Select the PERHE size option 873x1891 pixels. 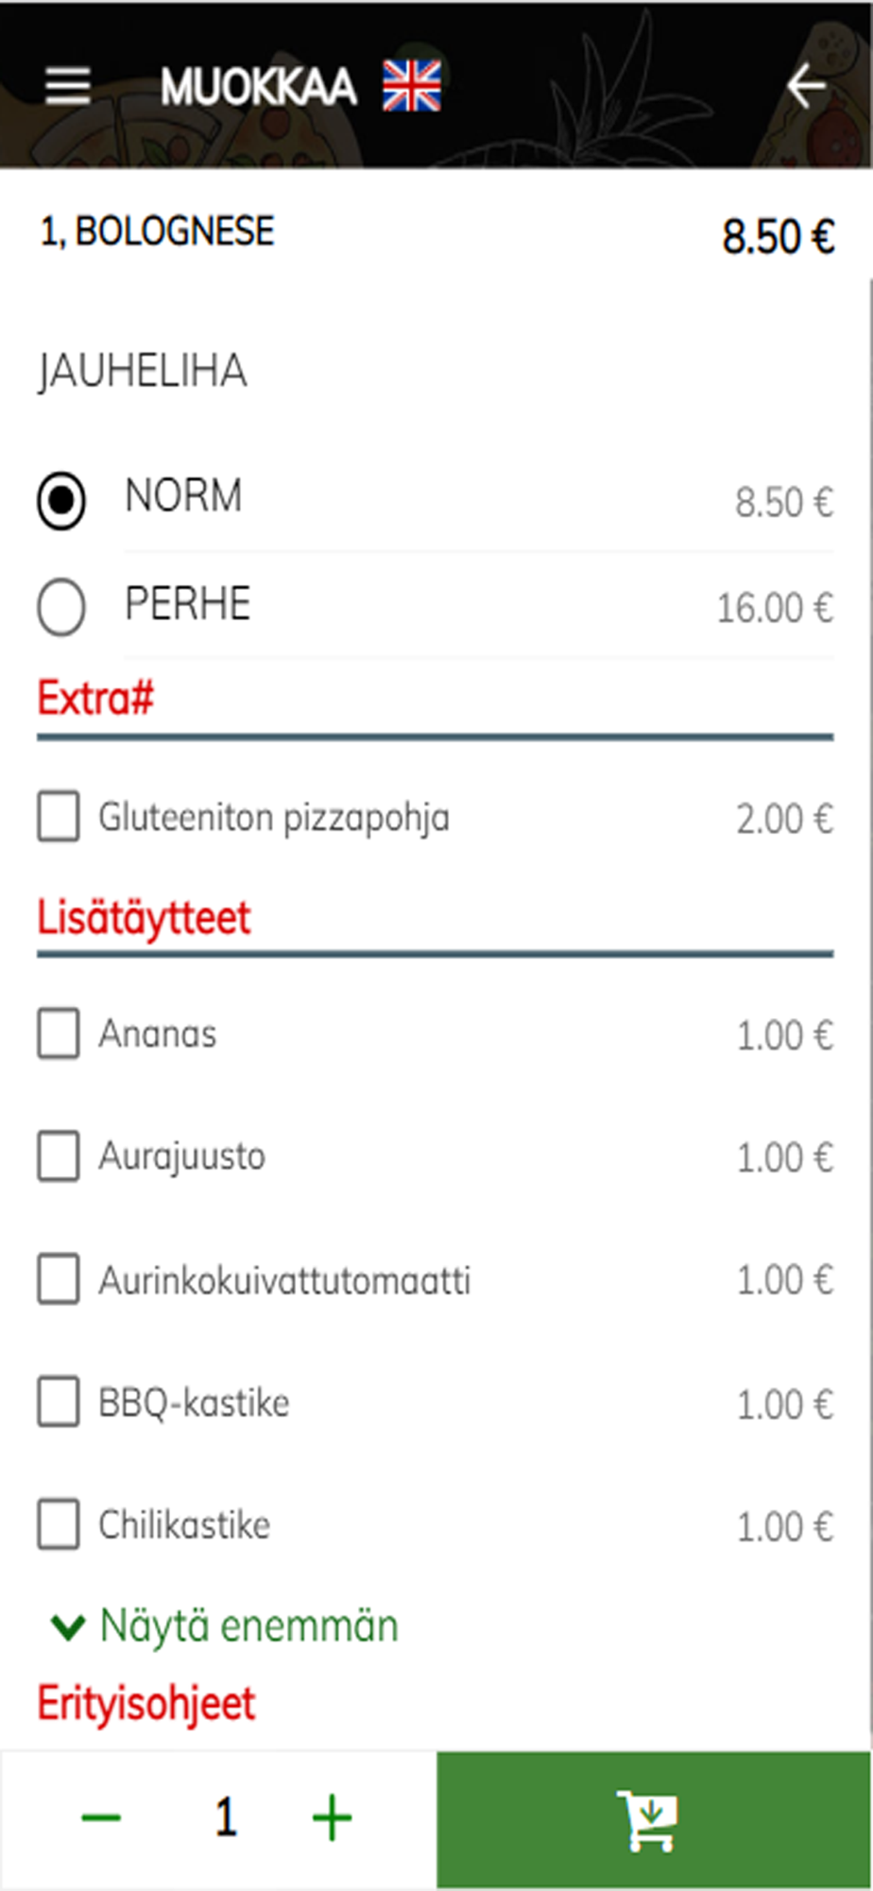tap(61, 607)
